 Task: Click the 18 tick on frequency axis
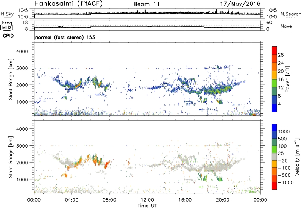pos(25,23)
